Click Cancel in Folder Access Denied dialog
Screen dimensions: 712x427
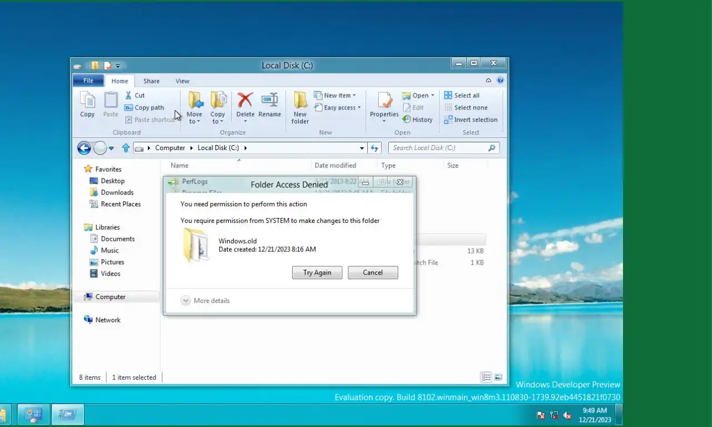point(373,272)
